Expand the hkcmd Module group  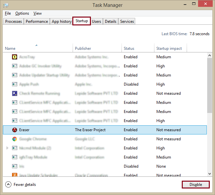(x=7, y=148)
